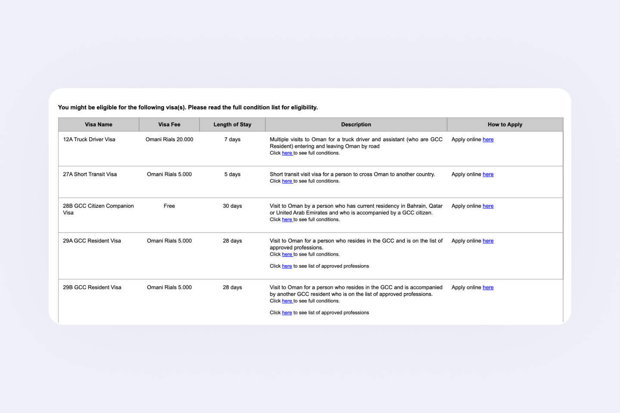Open apply online link for 27A Short Transit Visa

[488, 174]
